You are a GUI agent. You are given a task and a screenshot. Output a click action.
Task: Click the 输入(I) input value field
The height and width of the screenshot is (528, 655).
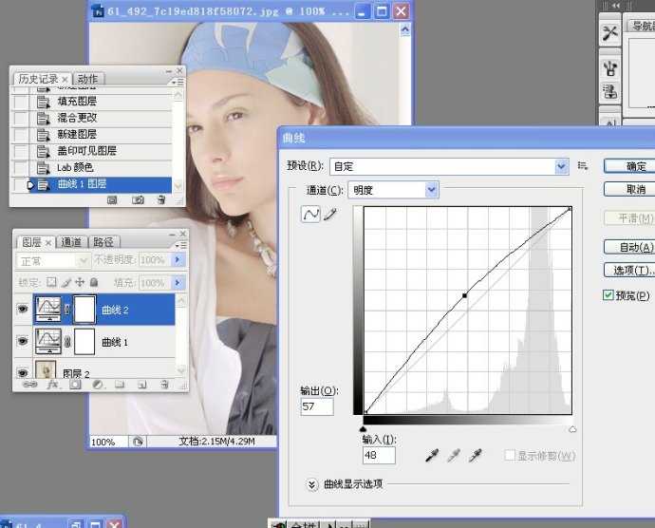(x=379, y=455)
